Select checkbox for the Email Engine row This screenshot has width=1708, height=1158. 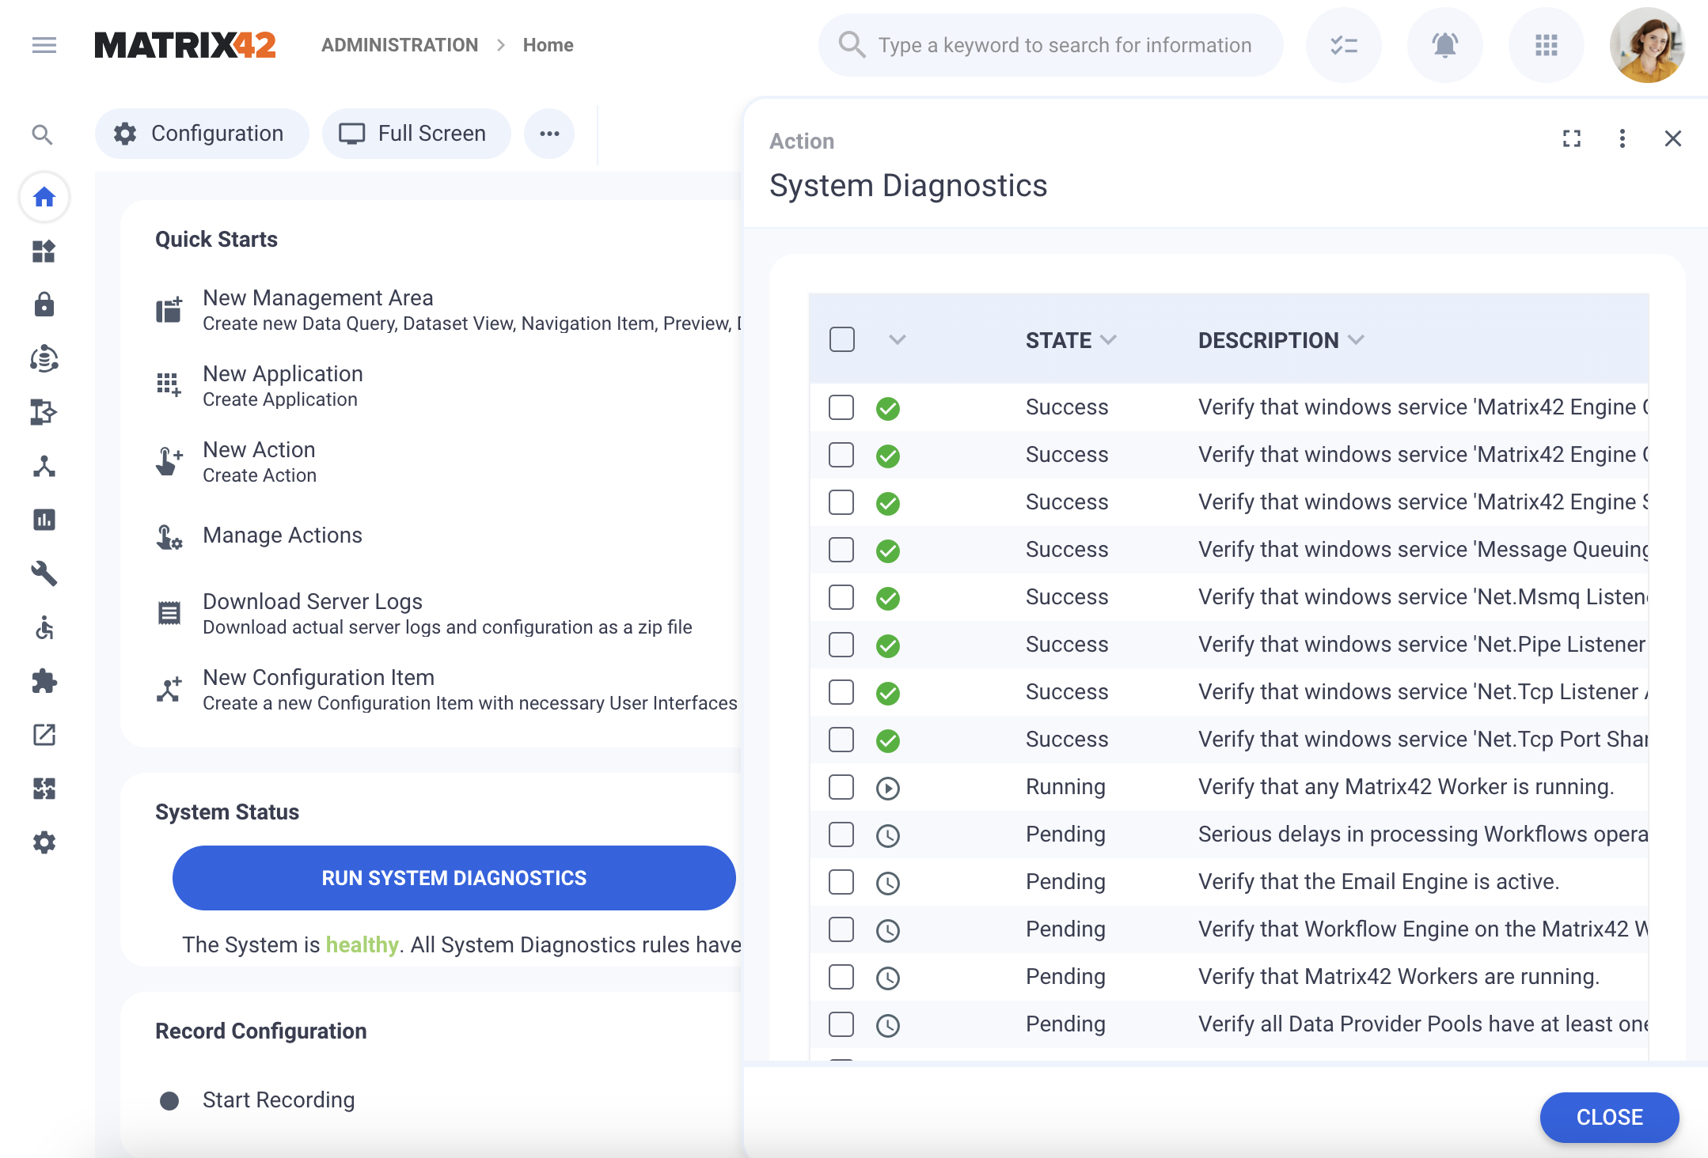pos(841,882)
